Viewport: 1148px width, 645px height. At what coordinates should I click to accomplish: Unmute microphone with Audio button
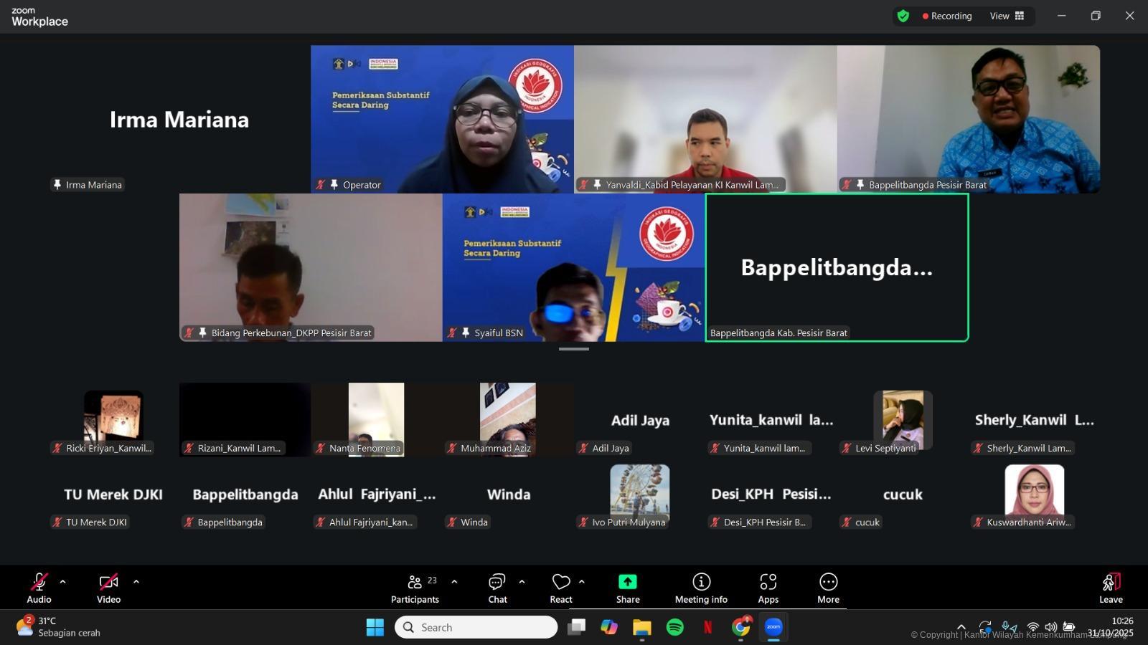(39, 588)
